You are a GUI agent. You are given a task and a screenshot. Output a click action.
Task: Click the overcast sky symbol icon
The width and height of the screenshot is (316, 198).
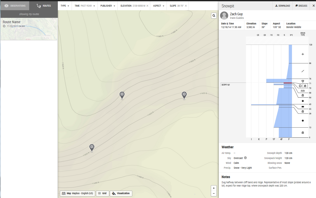245,158
